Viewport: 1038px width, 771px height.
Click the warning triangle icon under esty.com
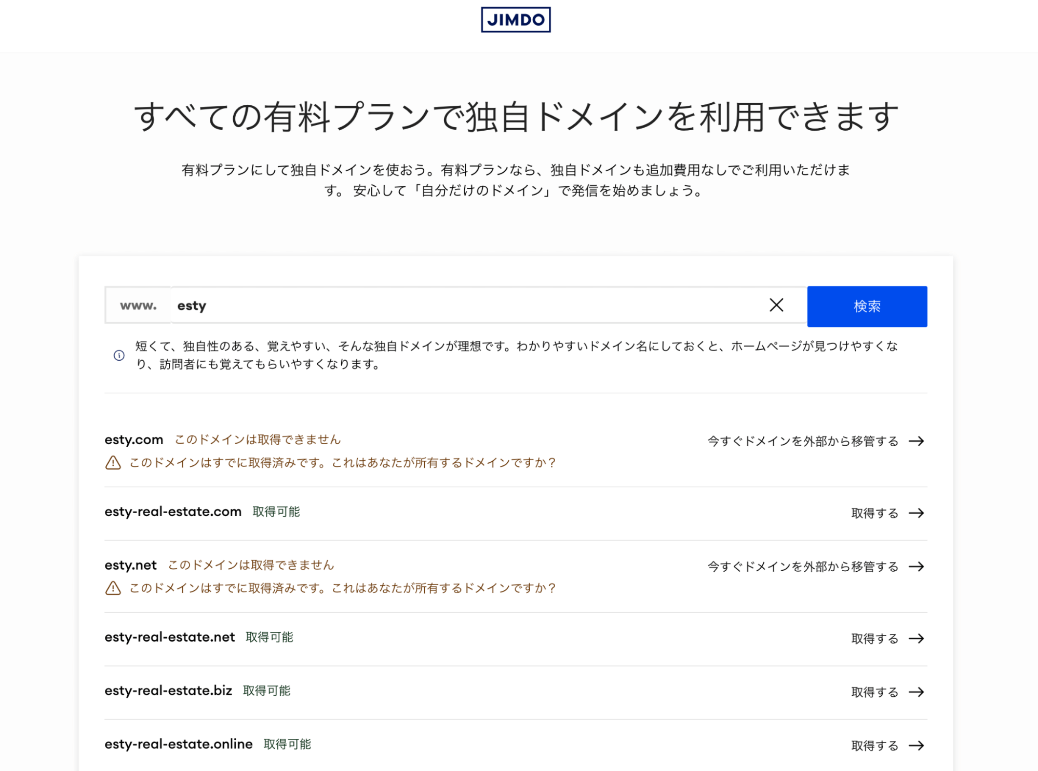pyautogui.click(x=113, y=462)
